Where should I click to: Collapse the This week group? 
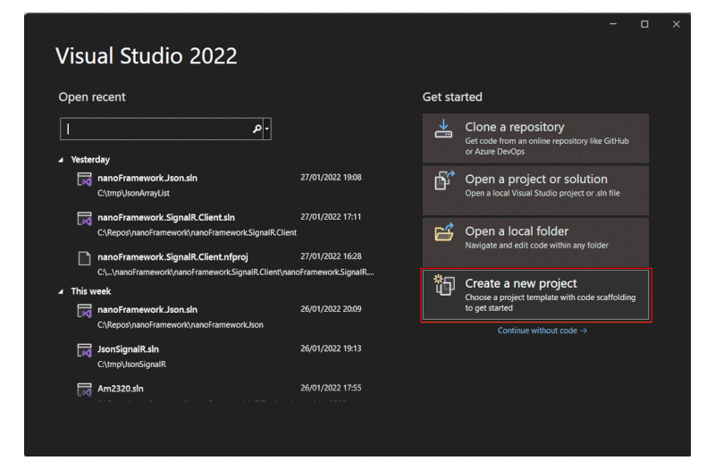tap(61, 292)
